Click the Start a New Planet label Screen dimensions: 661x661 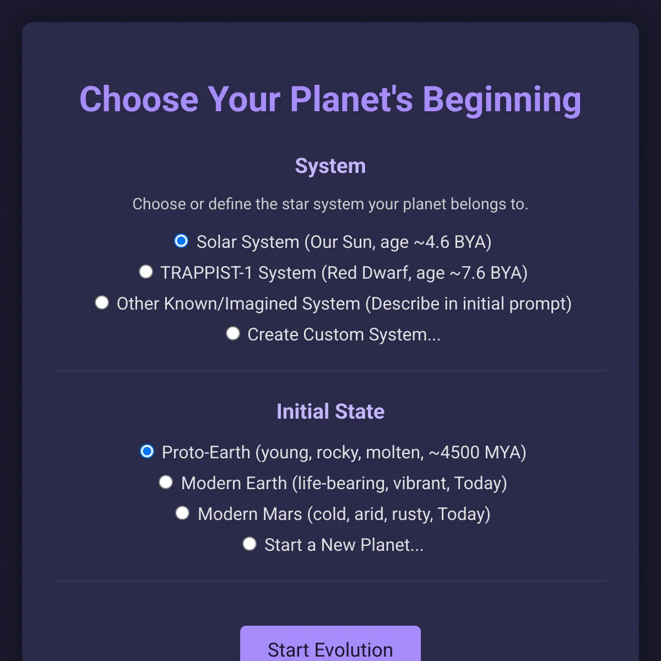[344, 544]
